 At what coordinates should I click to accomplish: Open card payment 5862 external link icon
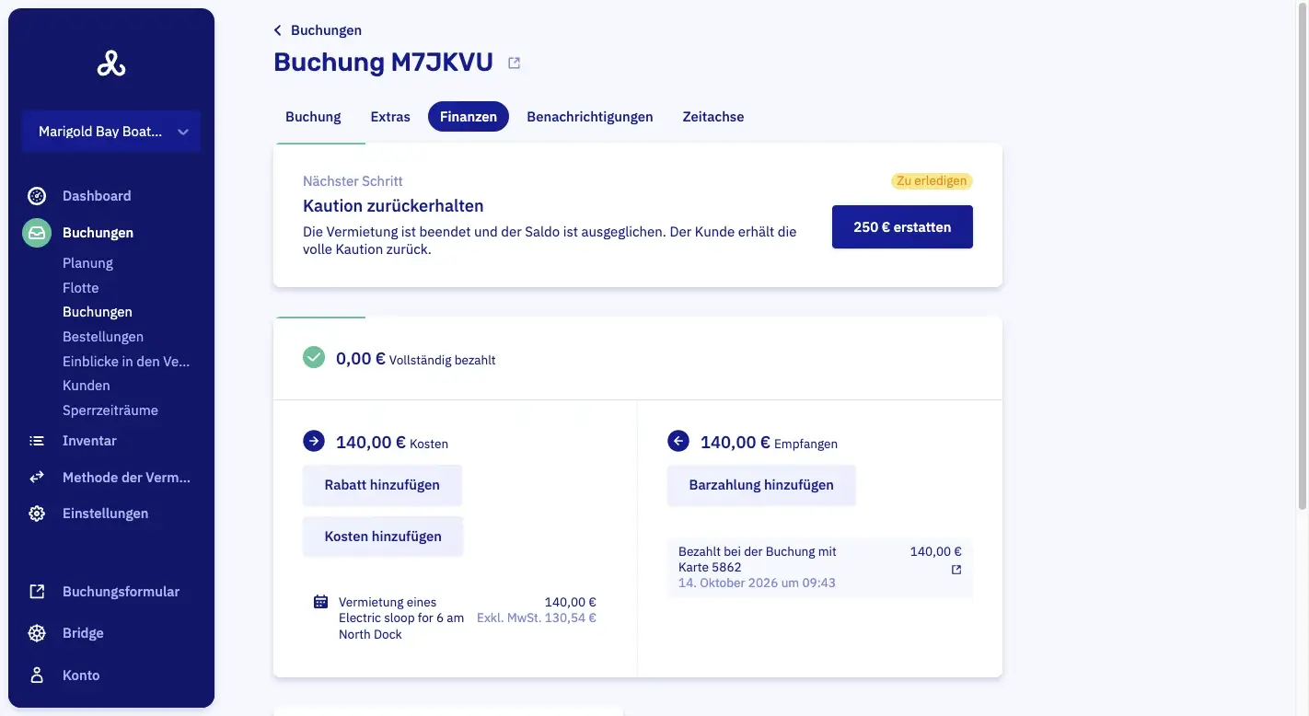point(956,570)
